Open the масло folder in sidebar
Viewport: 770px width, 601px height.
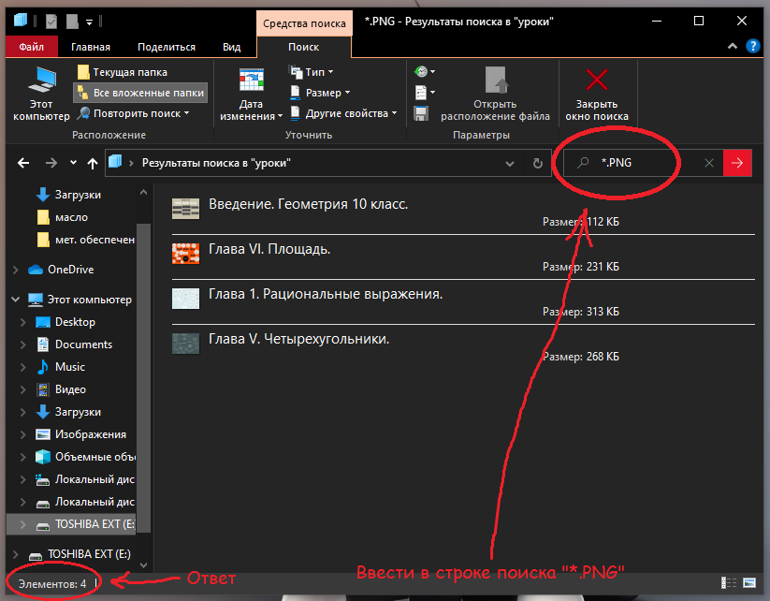click(72, 217)
